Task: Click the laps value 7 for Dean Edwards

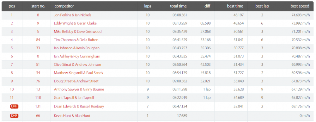Action: tap(148, 107)
